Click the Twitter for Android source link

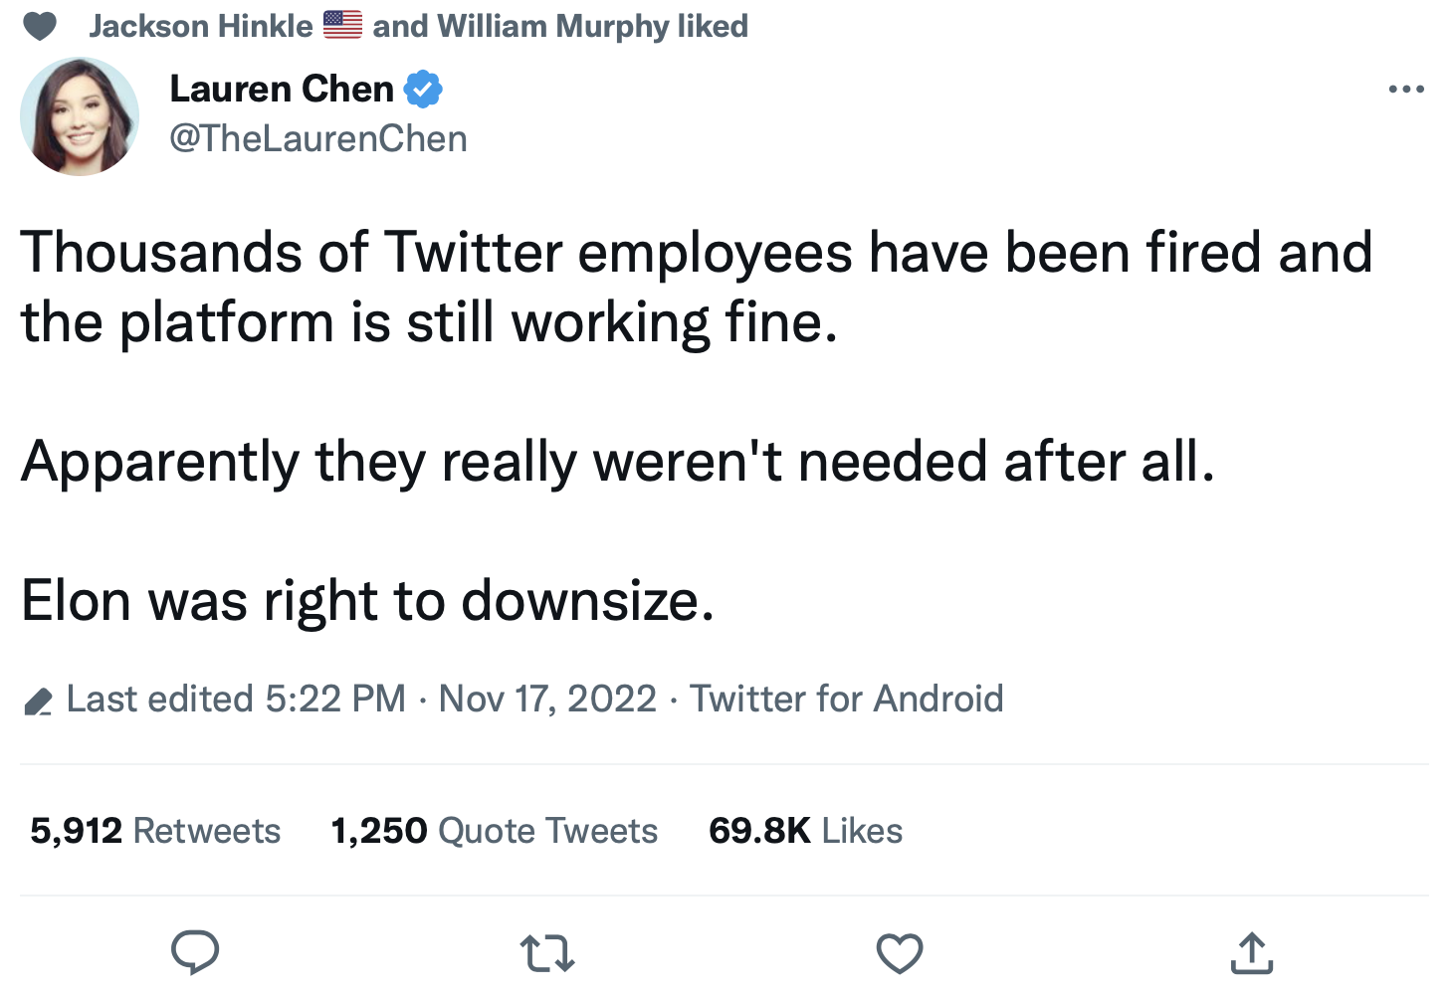(846, 699)
